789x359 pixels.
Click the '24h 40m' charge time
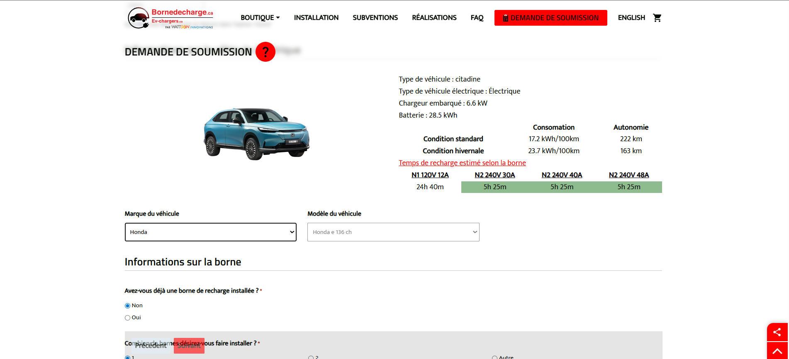[430, 187]
